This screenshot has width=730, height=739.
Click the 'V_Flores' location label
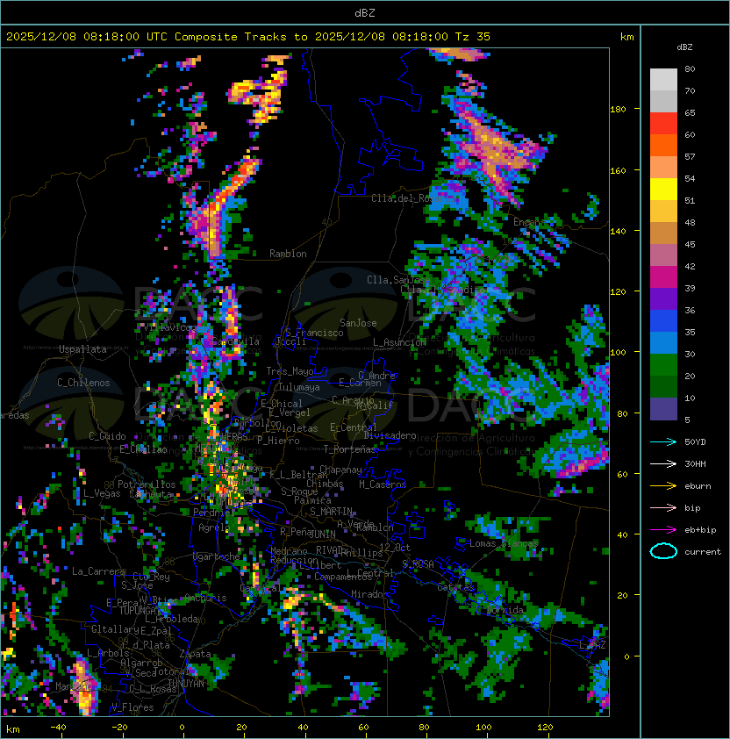click(132, 707)
